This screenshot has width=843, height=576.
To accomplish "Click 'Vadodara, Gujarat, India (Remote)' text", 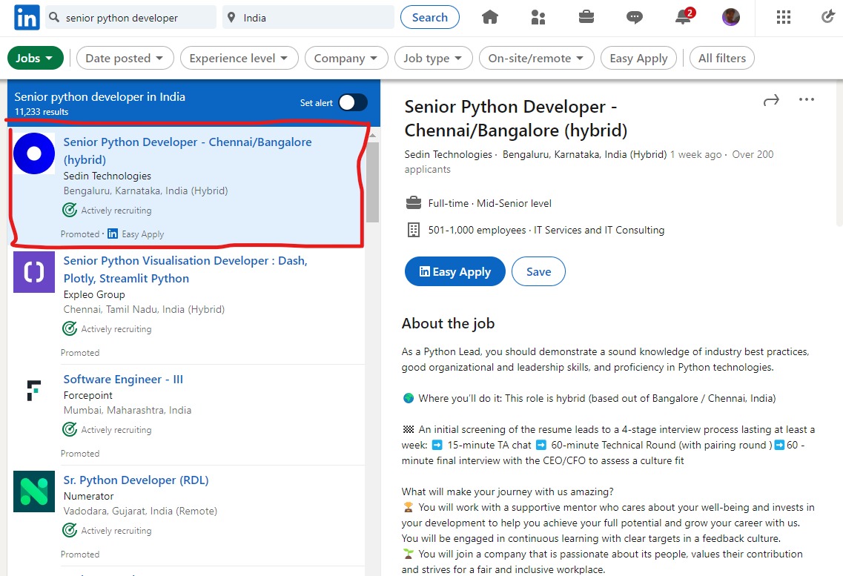I will click(x=140, y=511).
